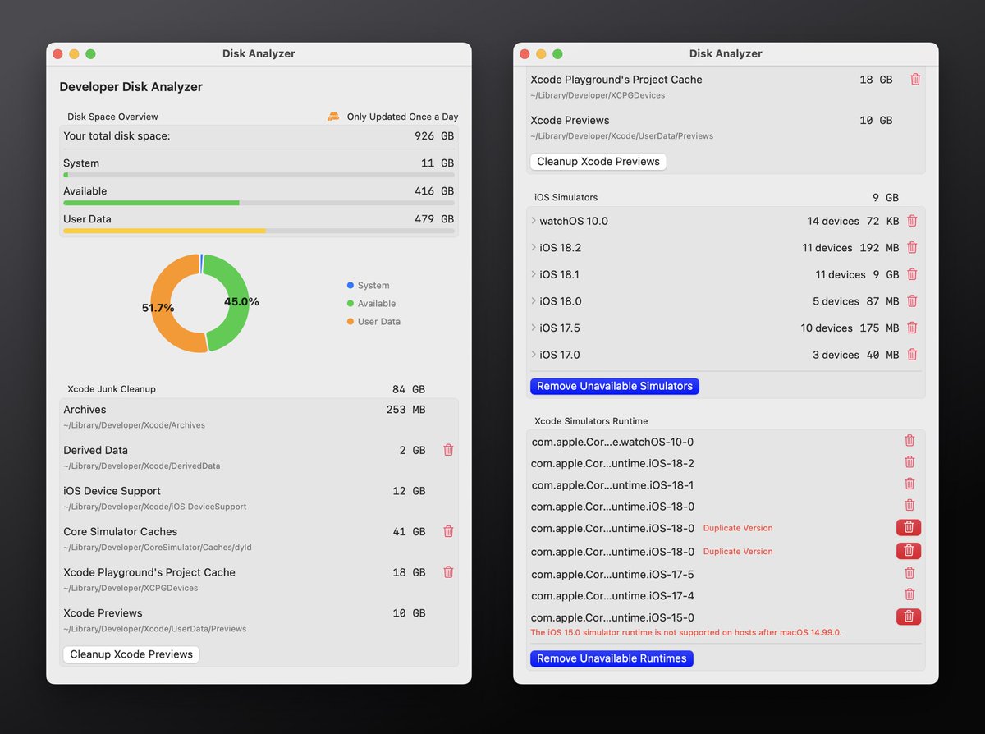Screen dimensions: 985x734
Task: Delete Derived Data using its trash icon
Action: click(448, 450)
